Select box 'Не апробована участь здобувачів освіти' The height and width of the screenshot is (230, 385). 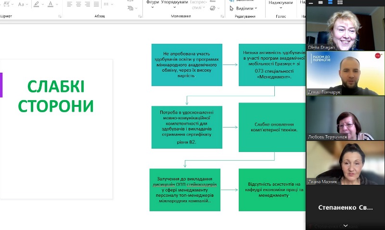[x=187, y=65]
